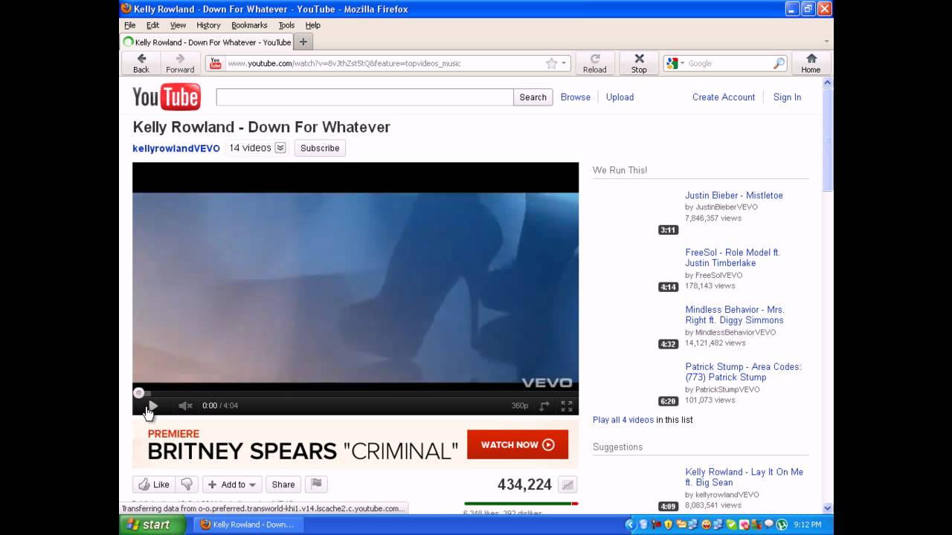Open Kelly Rowland - Lay It On Me link

744,477
